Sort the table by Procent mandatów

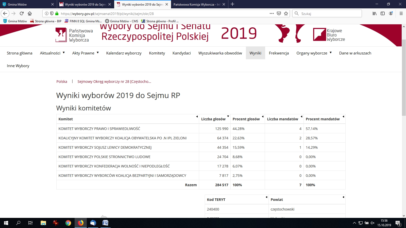pos(323,119)
